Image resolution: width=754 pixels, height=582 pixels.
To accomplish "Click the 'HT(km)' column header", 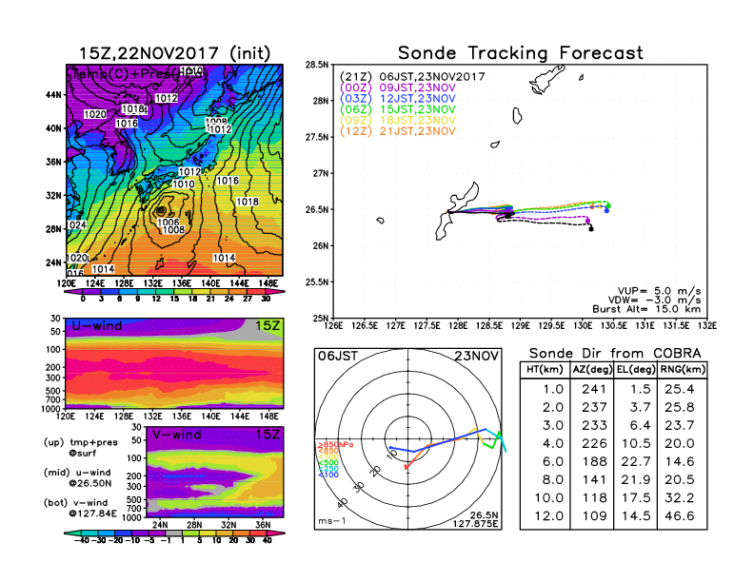I will (x=545, y=369).
